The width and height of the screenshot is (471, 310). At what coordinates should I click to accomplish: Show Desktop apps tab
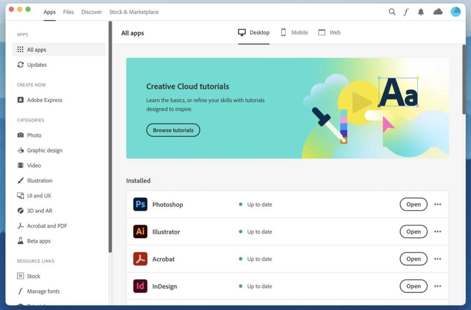pyautogui.click(x=254, y=33)
